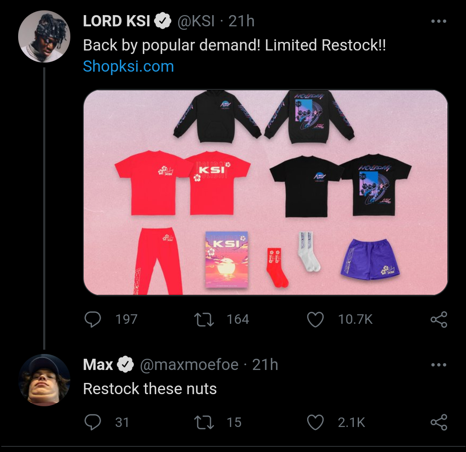Retweet Max's "Restock these nuts" reply
This screenshot has height=452, width=466.
(204, 422)
